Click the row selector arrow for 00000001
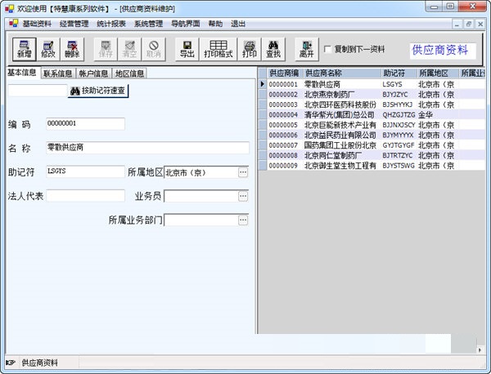This screenshot has height=374, width=491. click(263, 84)
